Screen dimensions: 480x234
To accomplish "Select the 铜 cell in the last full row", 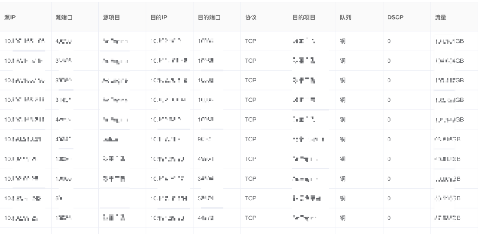I will click(343, 218).
